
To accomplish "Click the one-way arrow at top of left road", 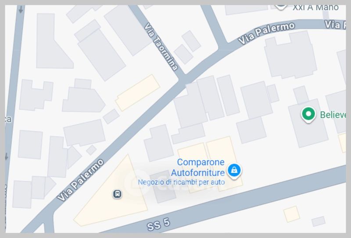I will tap(21, 10).
